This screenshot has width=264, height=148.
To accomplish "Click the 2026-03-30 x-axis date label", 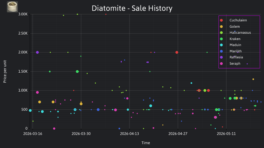I will click(81, 134).
